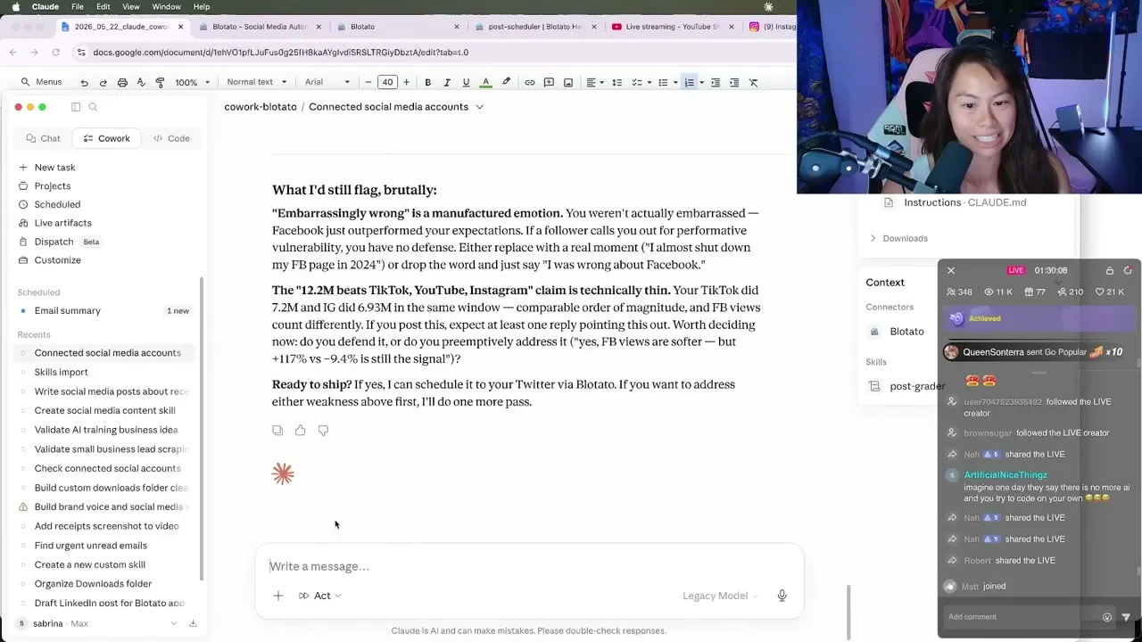Click the plus attachment icon in composer

(277, 596)
